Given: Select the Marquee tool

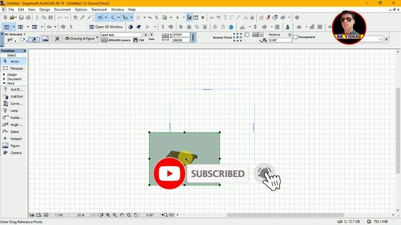Looking at the screenshot, I should (13, 68).
